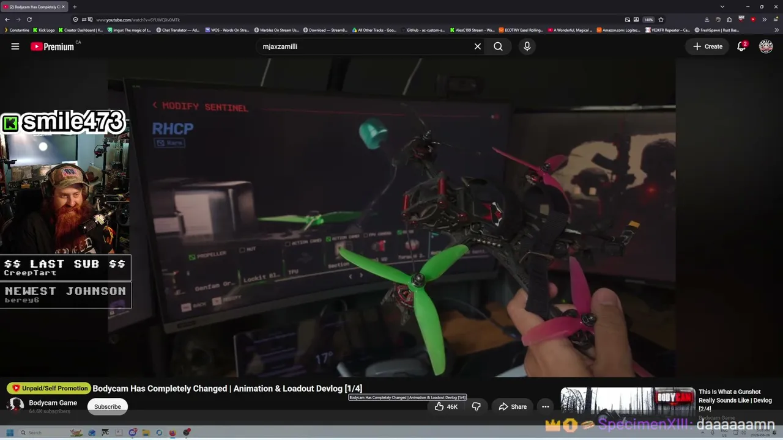
Task: Open the Amazon.com Logitech bookmark
Action: (x=619, y=30)
